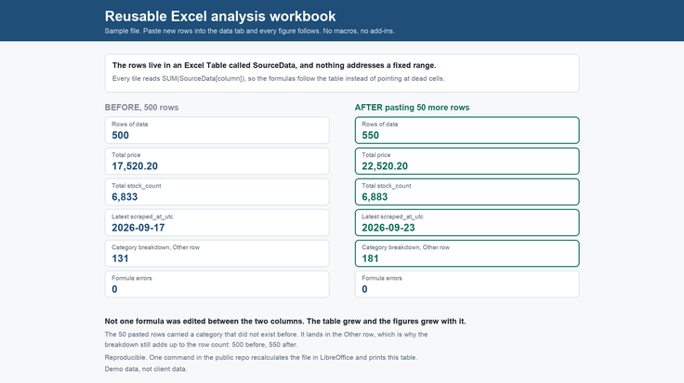Click the BEFORE, 500 rows heading
The width and height of the screenshot is (684, 383).
click(141, 107)
